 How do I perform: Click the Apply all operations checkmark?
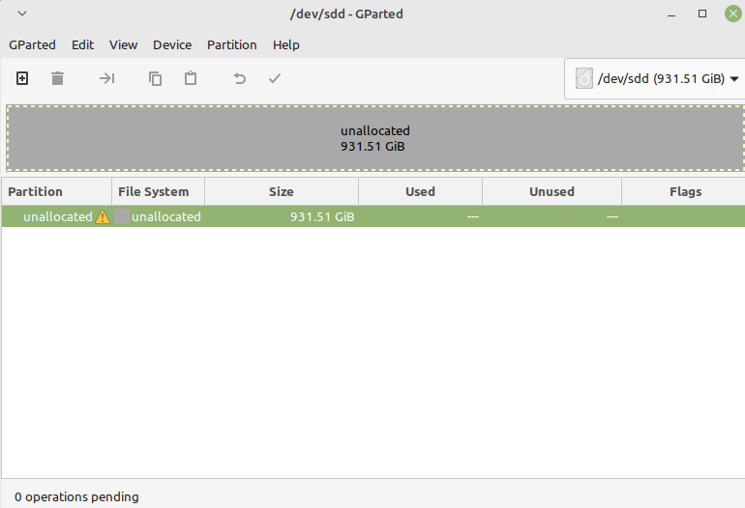coord(275,78)
